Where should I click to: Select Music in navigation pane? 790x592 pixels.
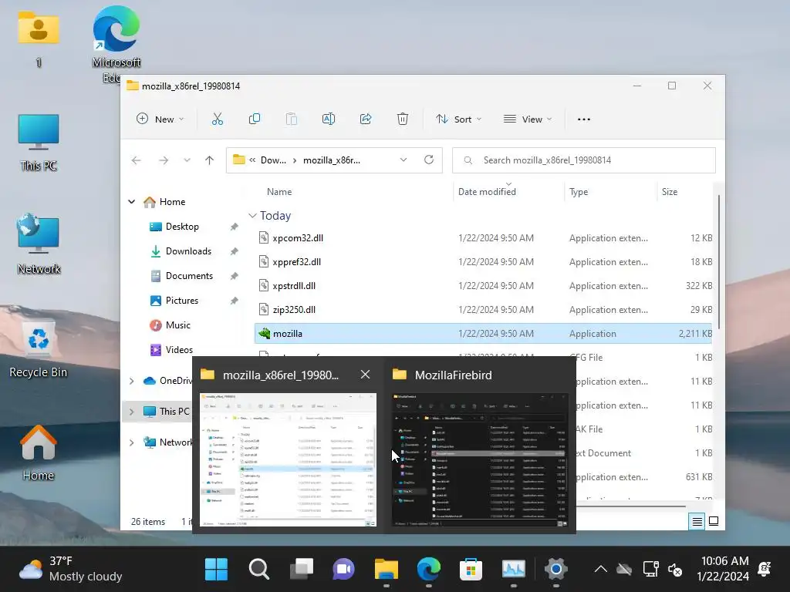[x=178, y=325]
